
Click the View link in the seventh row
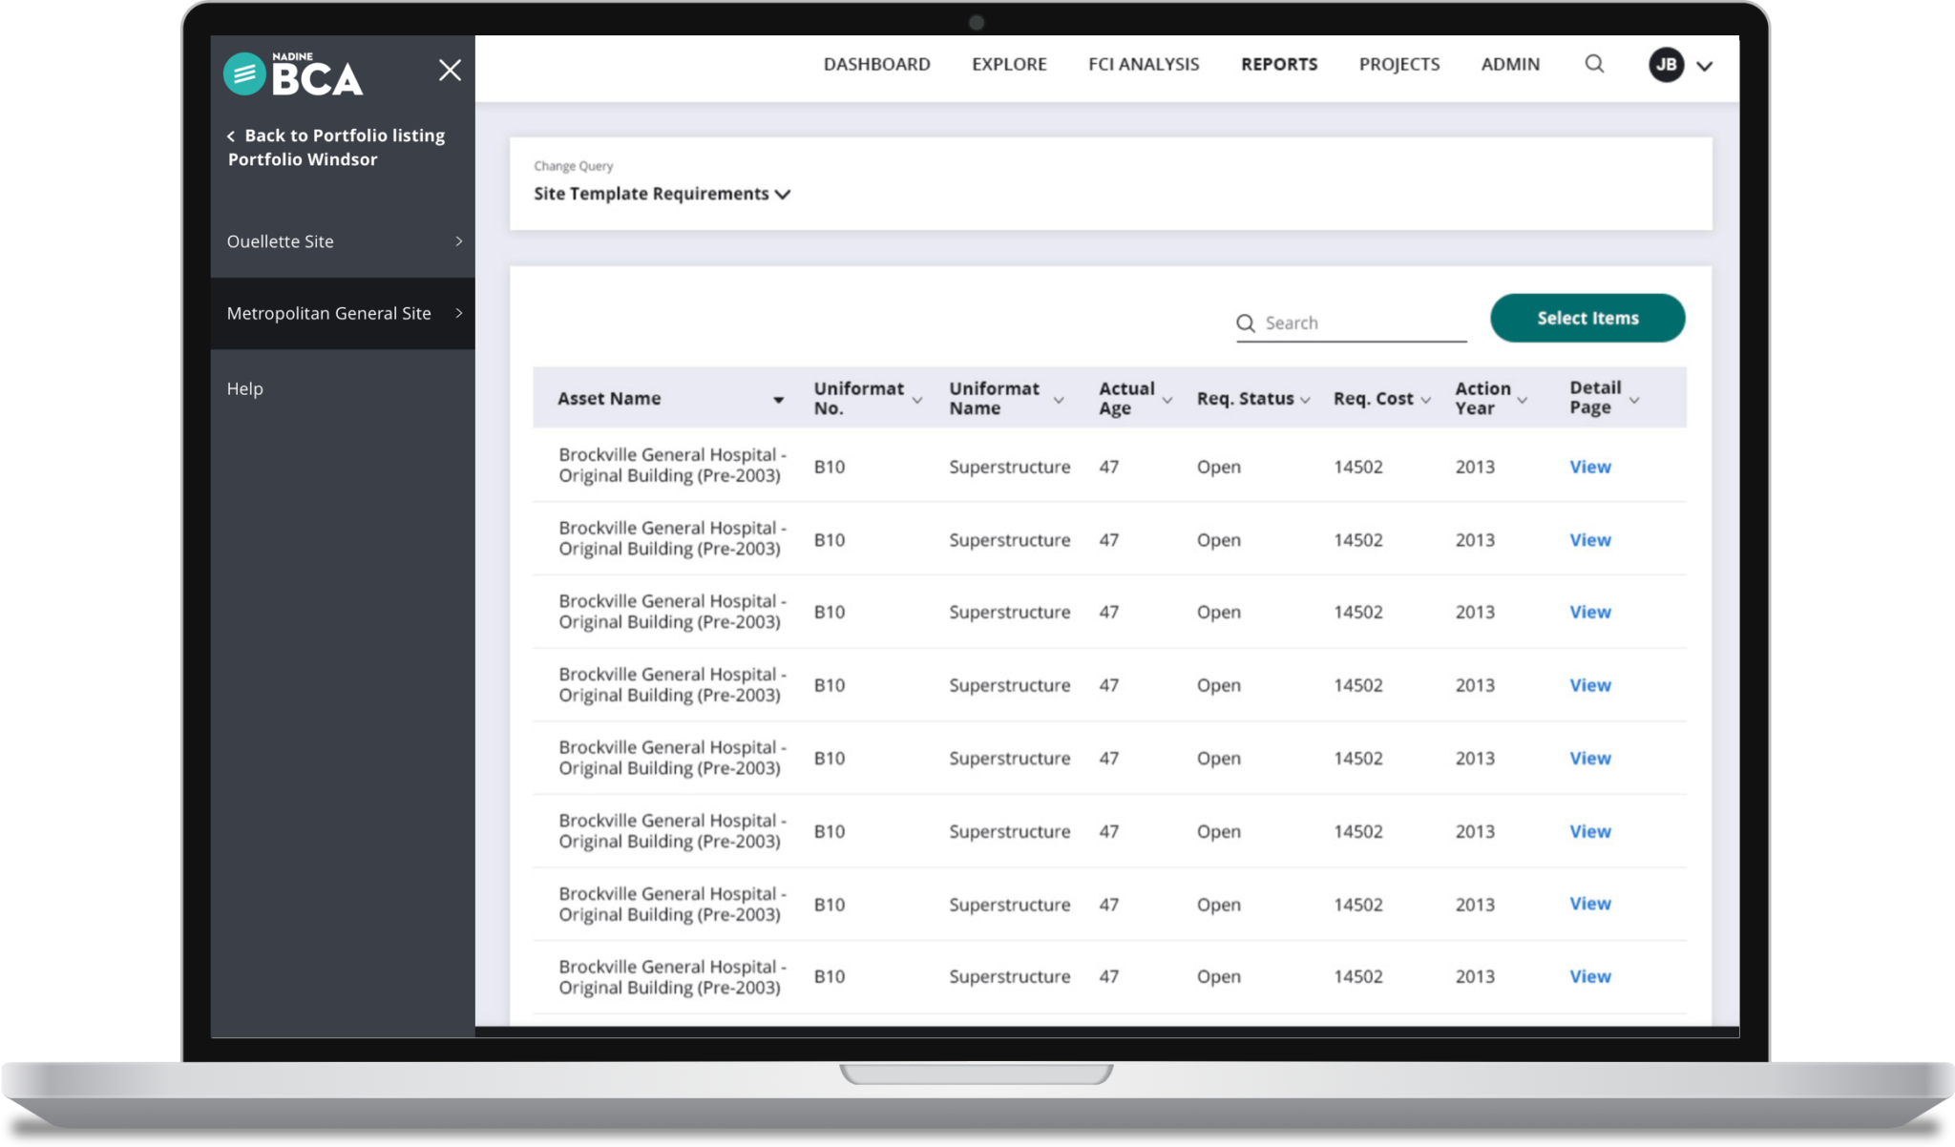(x=1590, y=903)
